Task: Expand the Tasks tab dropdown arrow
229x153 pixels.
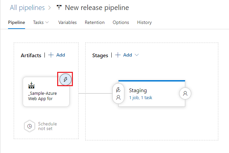Action: [x=47, y=22]
